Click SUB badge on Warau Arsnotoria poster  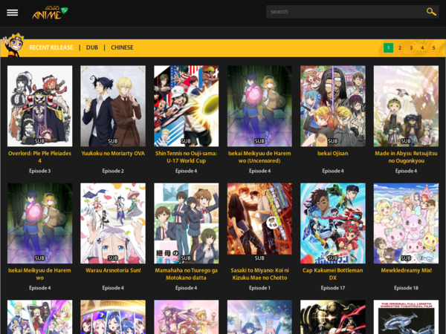113,258
